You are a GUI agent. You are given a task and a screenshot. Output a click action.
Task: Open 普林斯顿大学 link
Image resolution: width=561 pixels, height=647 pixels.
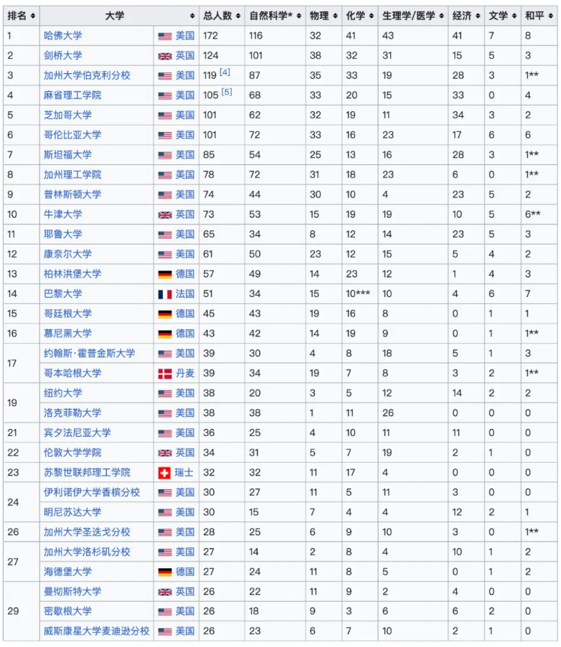tap(72, 194)
